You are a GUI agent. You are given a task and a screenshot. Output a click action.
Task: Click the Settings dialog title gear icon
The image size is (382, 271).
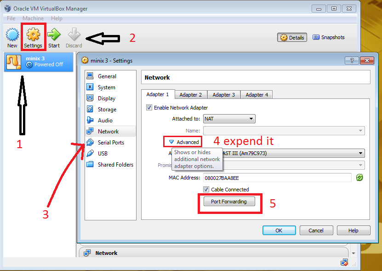click(85, 60)
